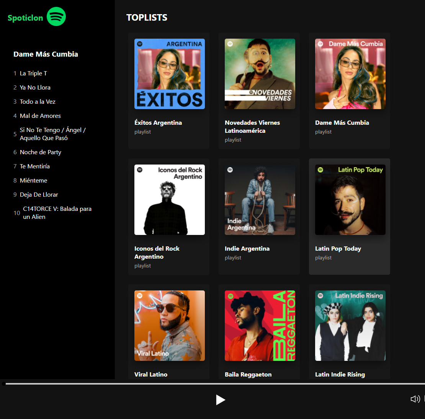
Task: Click the Spoticlon brand name
Action: pyautogui.click(x=25, y=18)
